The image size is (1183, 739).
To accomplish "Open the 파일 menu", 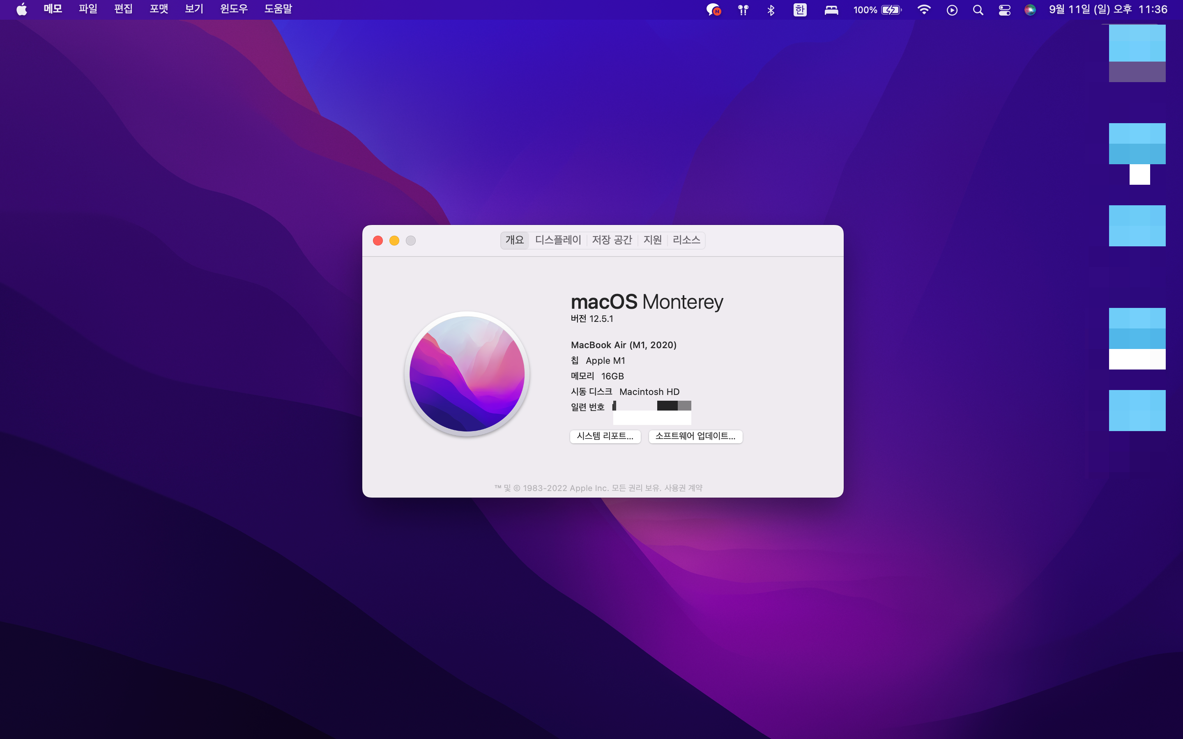I will (x=88, y=9).
